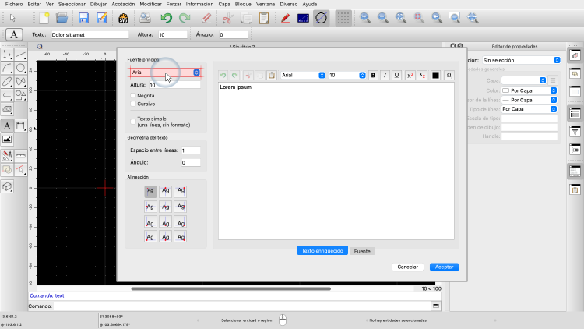Select top-left text alignment option
The image size is (584, 329).
coord(150,191)
